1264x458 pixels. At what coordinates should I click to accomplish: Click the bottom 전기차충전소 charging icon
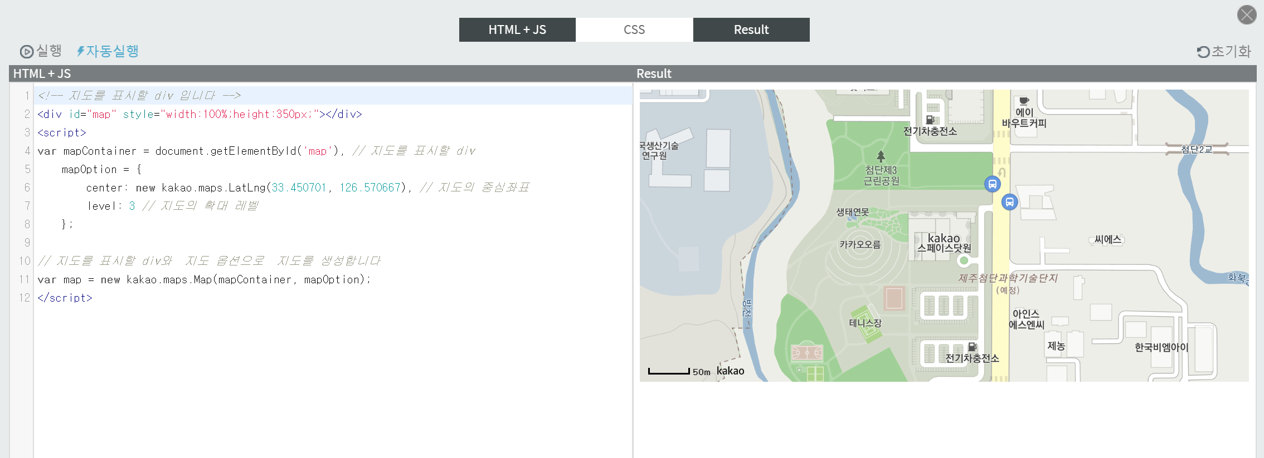click(973, 347)
